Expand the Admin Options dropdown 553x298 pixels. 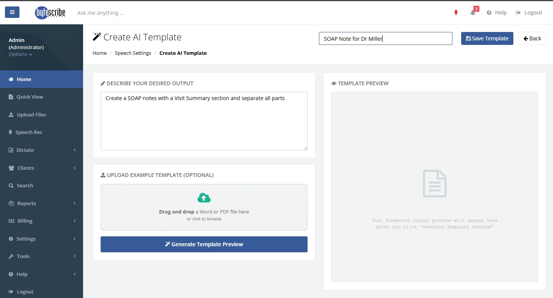[20, 54]
